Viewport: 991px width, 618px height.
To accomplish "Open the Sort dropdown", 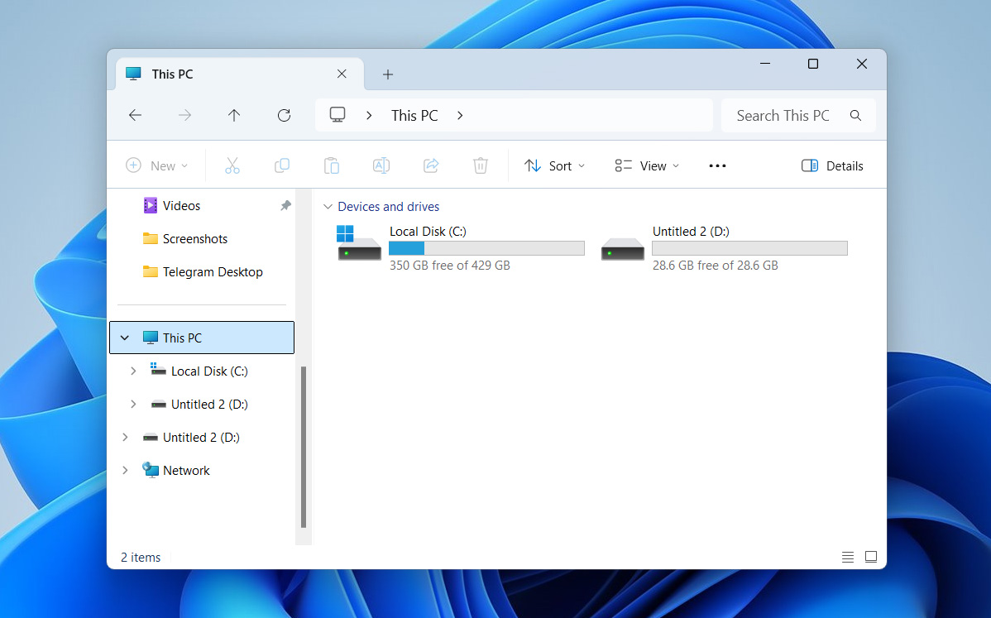I will pyautogui.click(x=554, y=165).
